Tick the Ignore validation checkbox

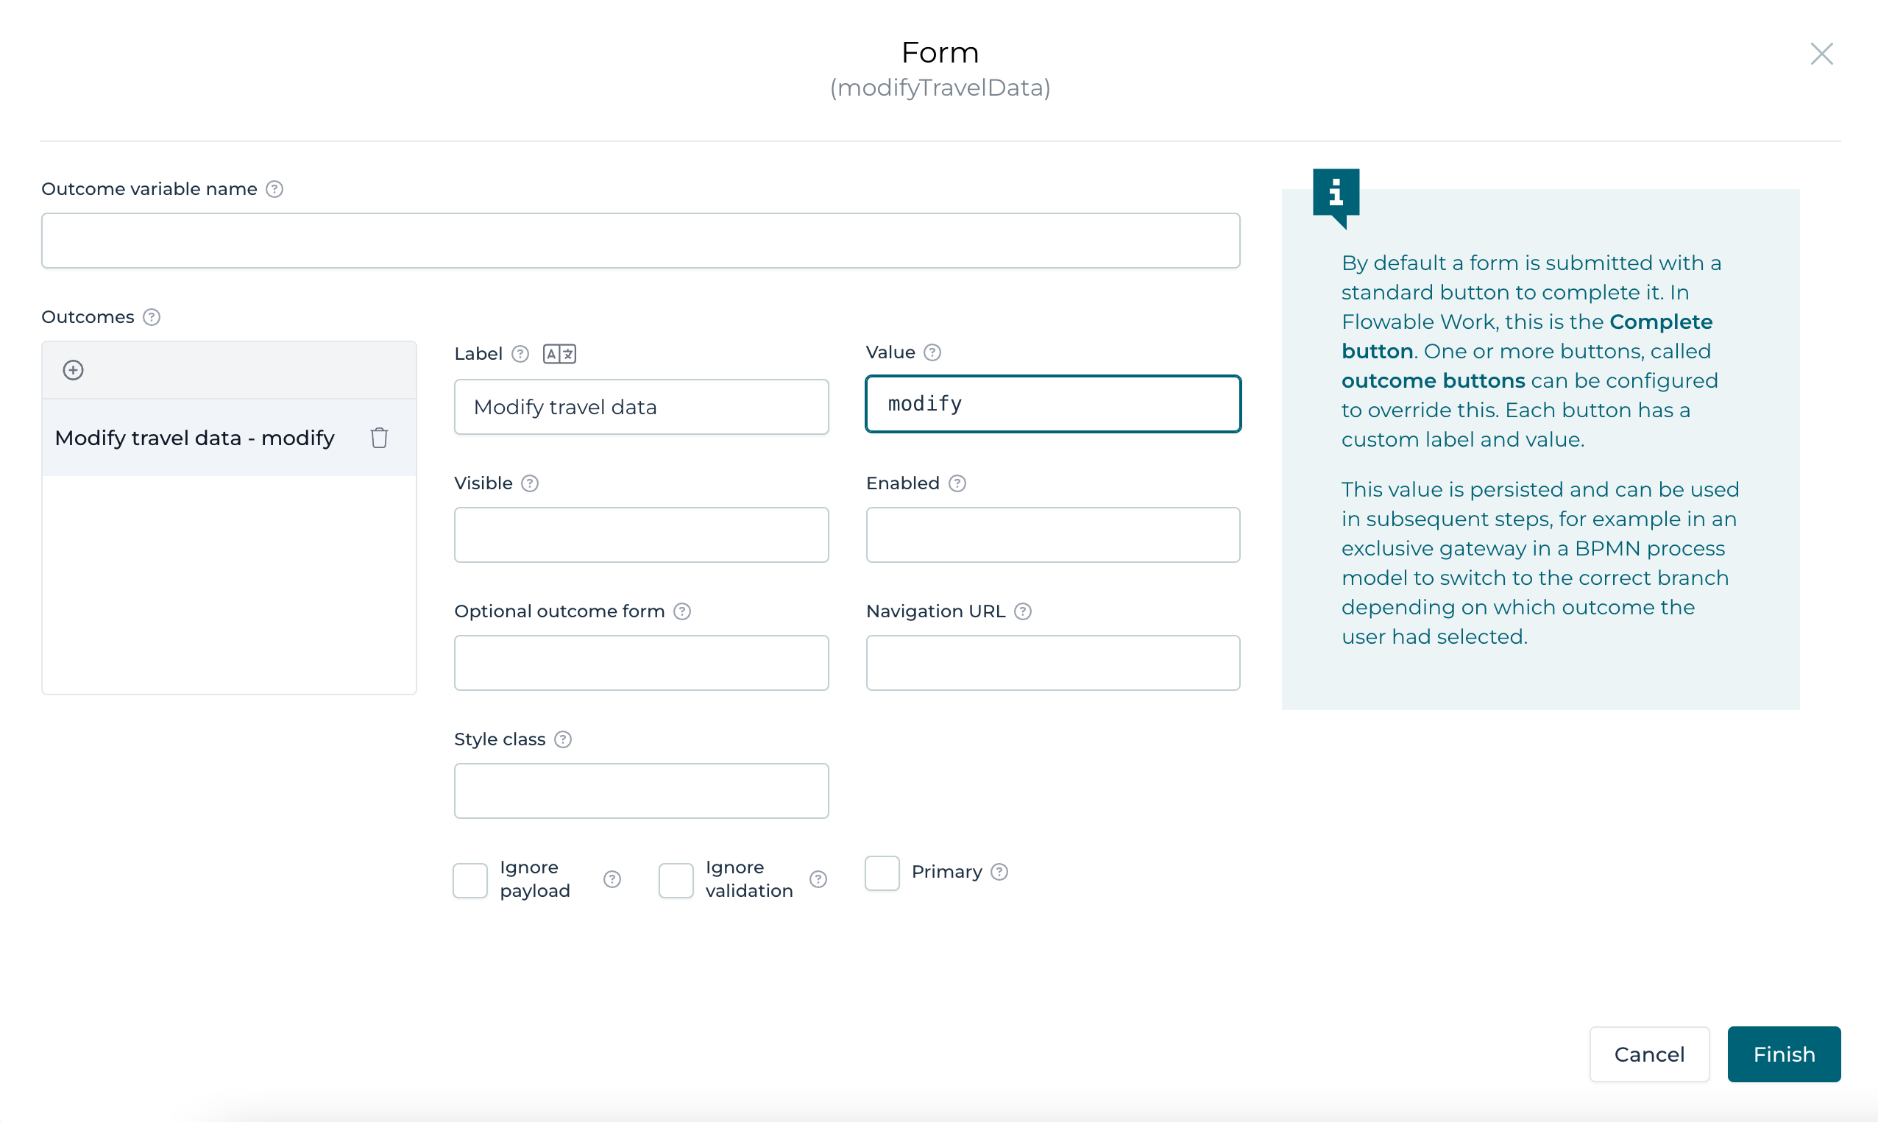[x=676, y=880]
